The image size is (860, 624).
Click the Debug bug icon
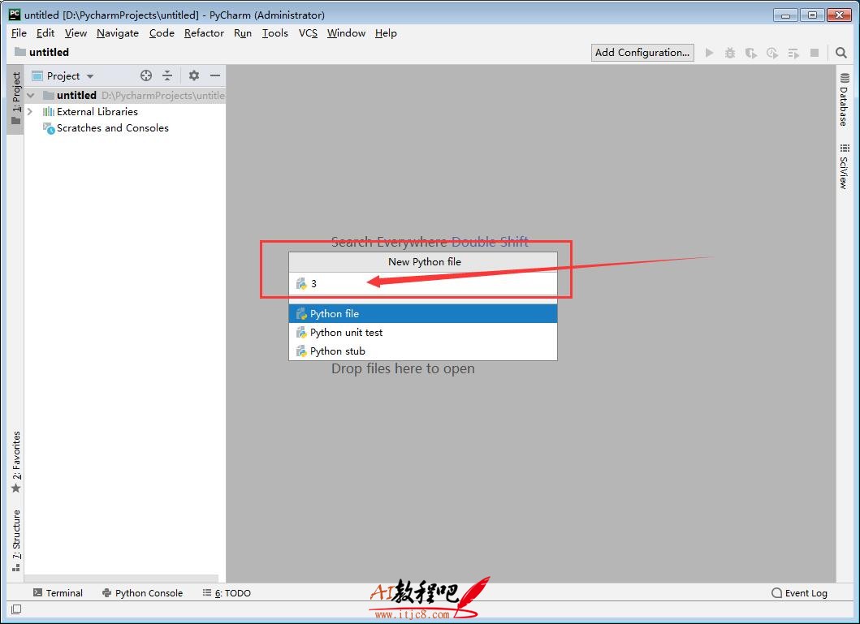tap(730, 53)
